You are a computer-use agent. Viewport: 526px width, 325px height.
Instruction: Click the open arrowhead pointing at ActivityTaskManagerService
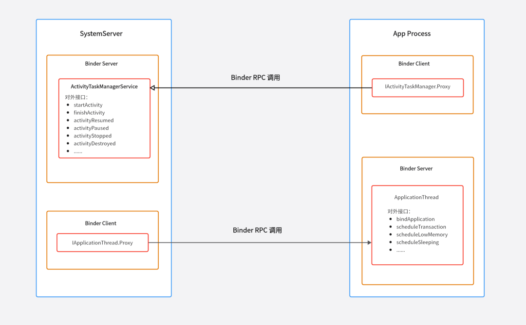pos(152,88)
